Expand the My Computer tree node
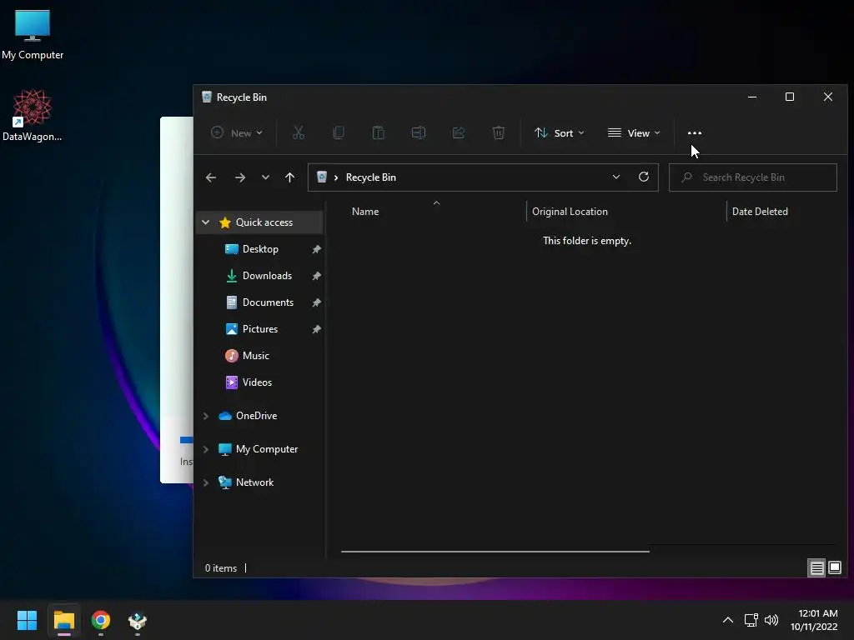Viewport: 854px width, 640px height. click(205, 449)
